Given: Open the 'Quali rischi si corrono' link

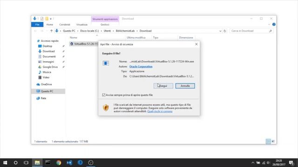Looking at the screenshot, I should click(160, 111).
